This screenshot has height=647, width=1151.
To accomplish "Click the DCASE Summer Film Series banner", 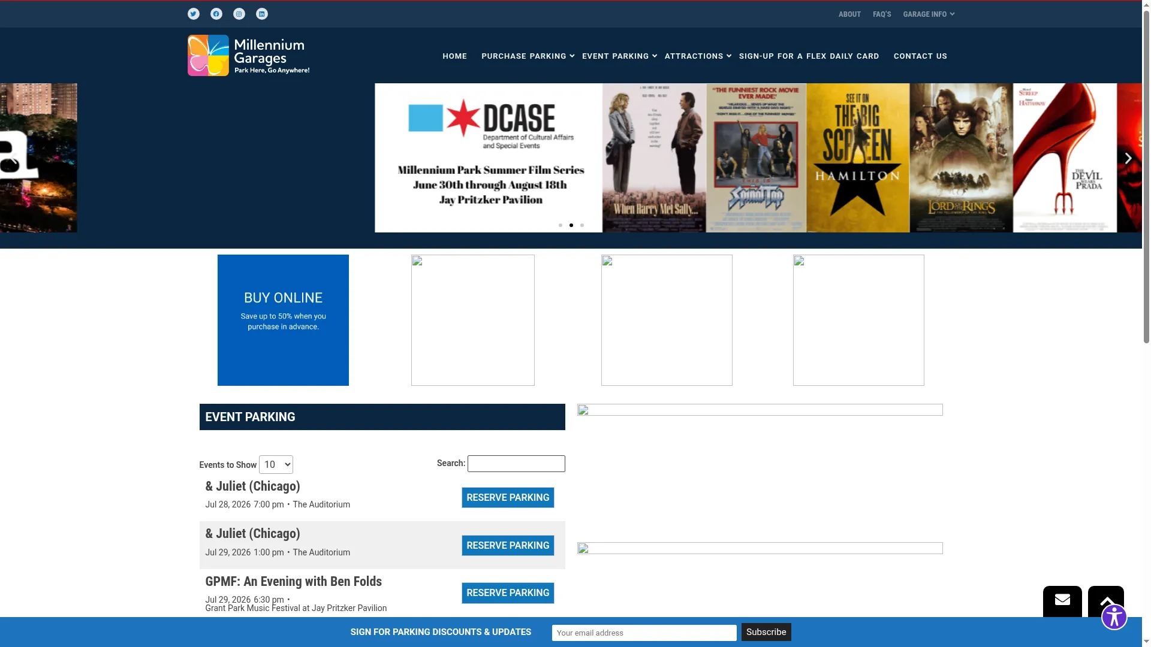I will pyautogui.click(x=489, y=158).
